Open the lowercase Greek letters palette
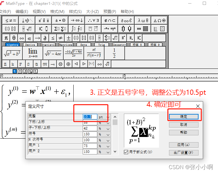218x173 pixels. tap(143, 20)
